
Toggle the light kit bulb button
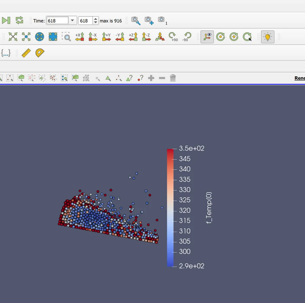(x=268, y=36)
